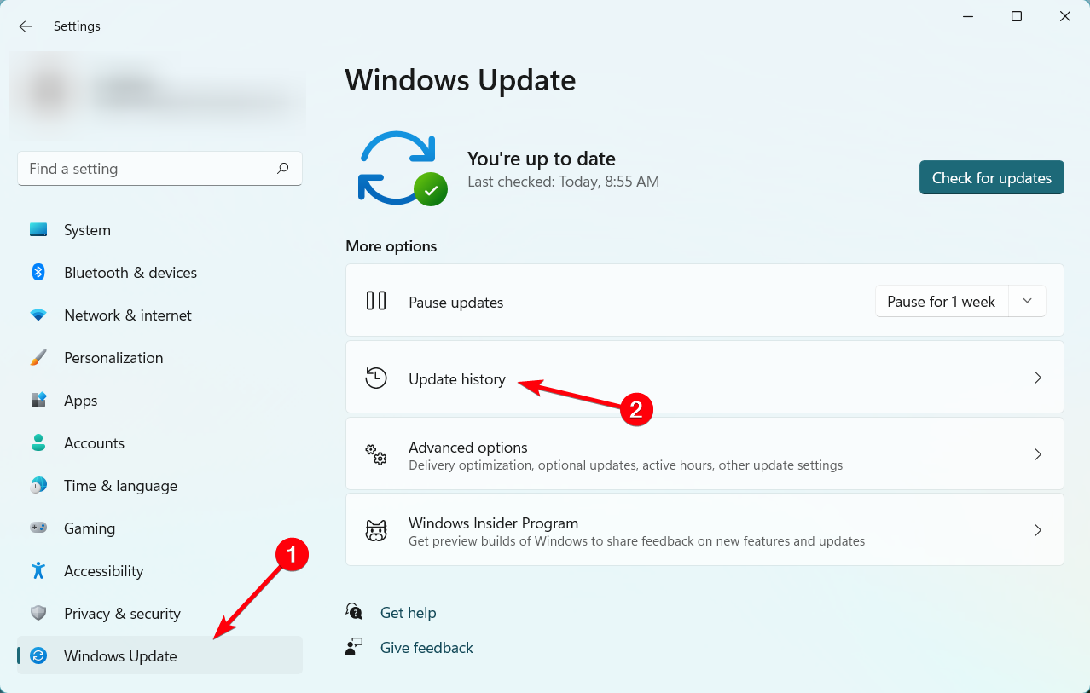Click the Find a setting search box
The height and width of the screenshot is (693, 1090).
tap(159, 169)
